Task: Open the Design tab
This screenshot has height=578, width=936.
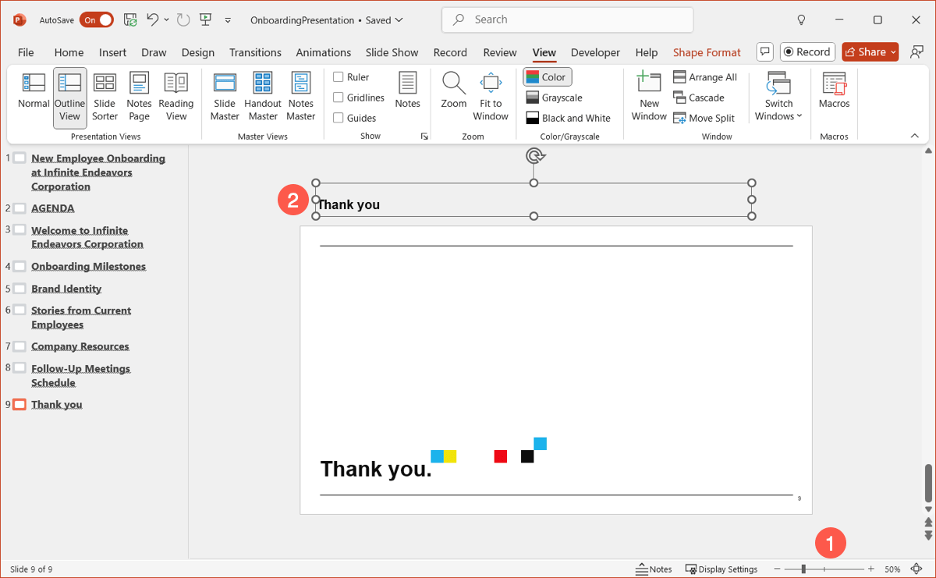Action: [x=198, y=52]
